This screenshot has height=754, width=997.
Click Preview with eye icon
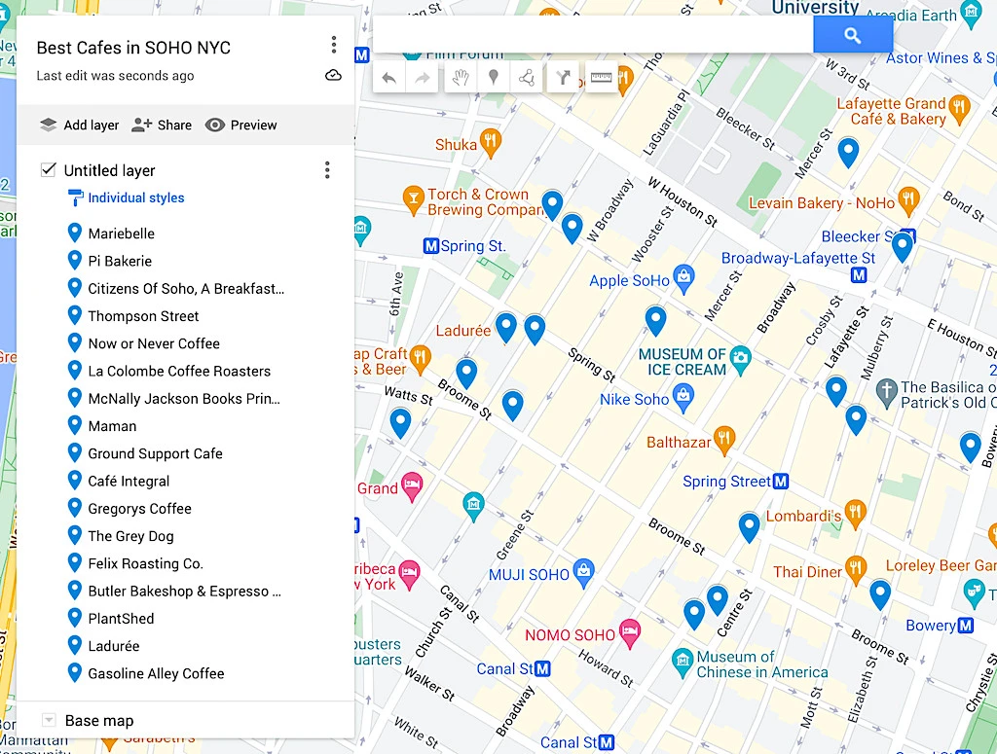[x=241, y=125]
